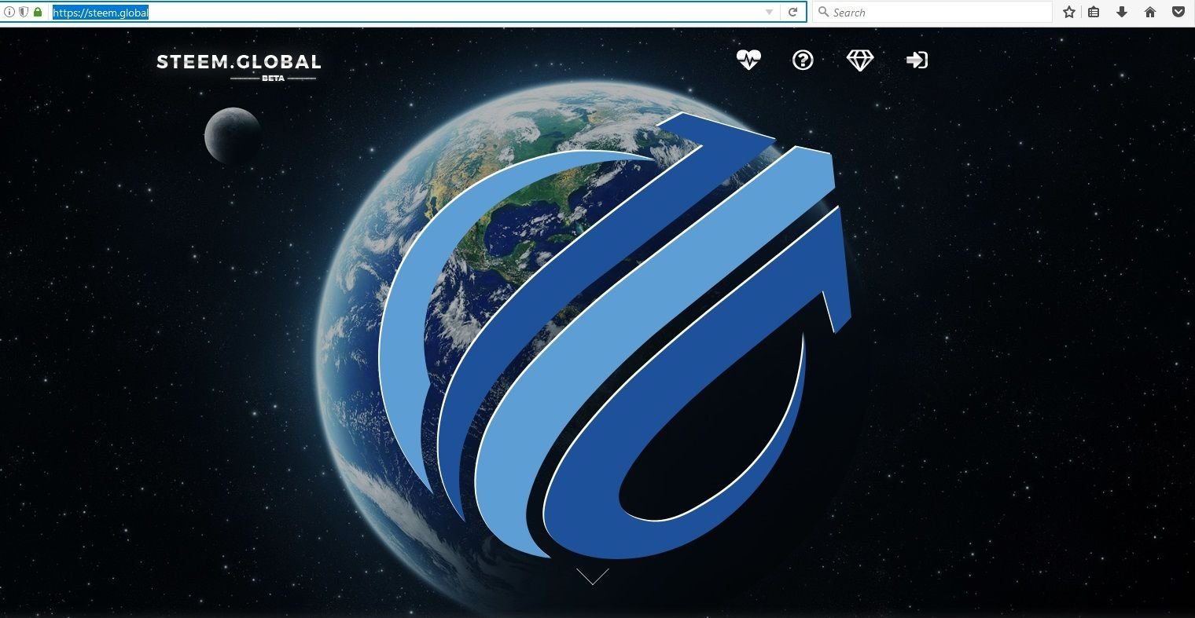Open the downloads arrow icon
This screenshot has width=1195, height=618.
1122,12
